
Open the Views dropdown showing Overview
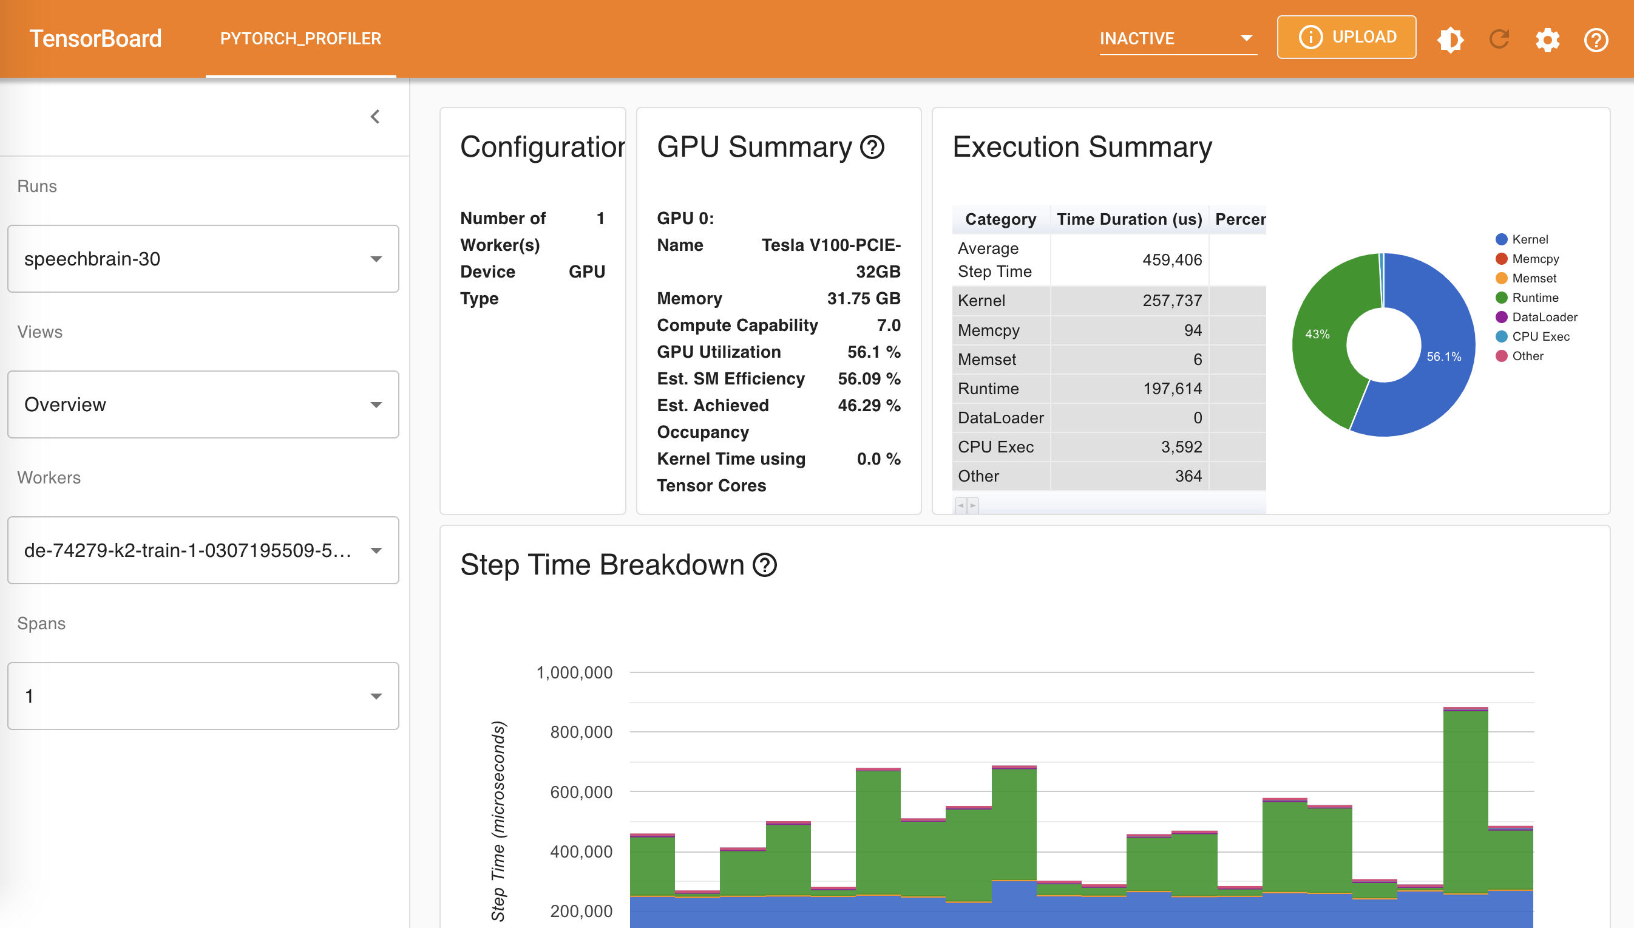[x=203, y=404]
